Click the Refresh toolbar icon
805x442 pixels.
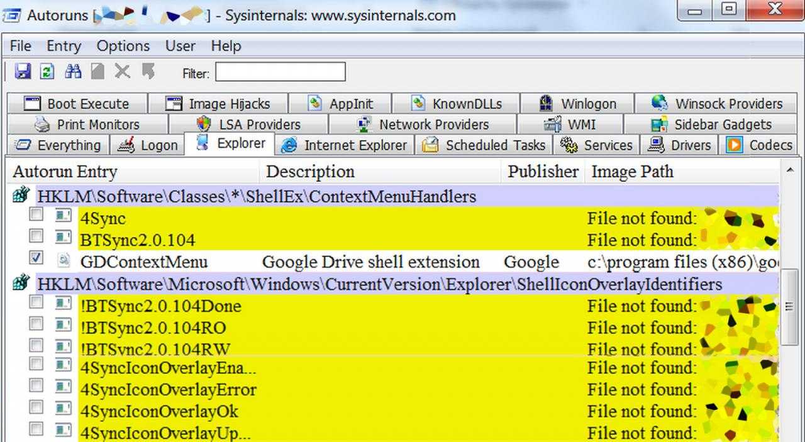tap(47, 72)
